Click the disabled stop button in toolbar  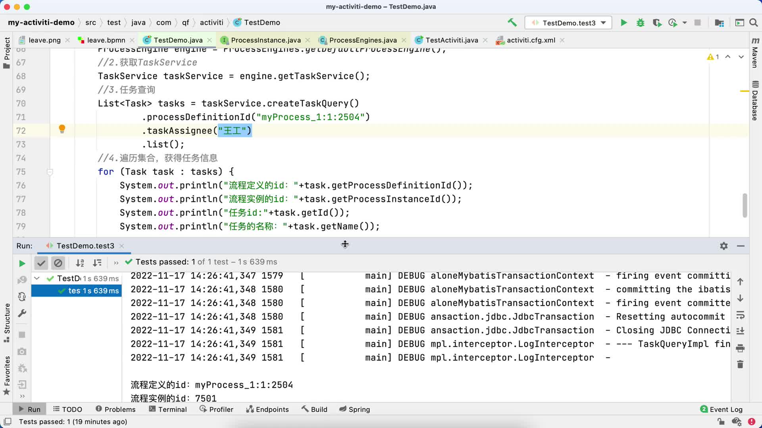(697, 23)
